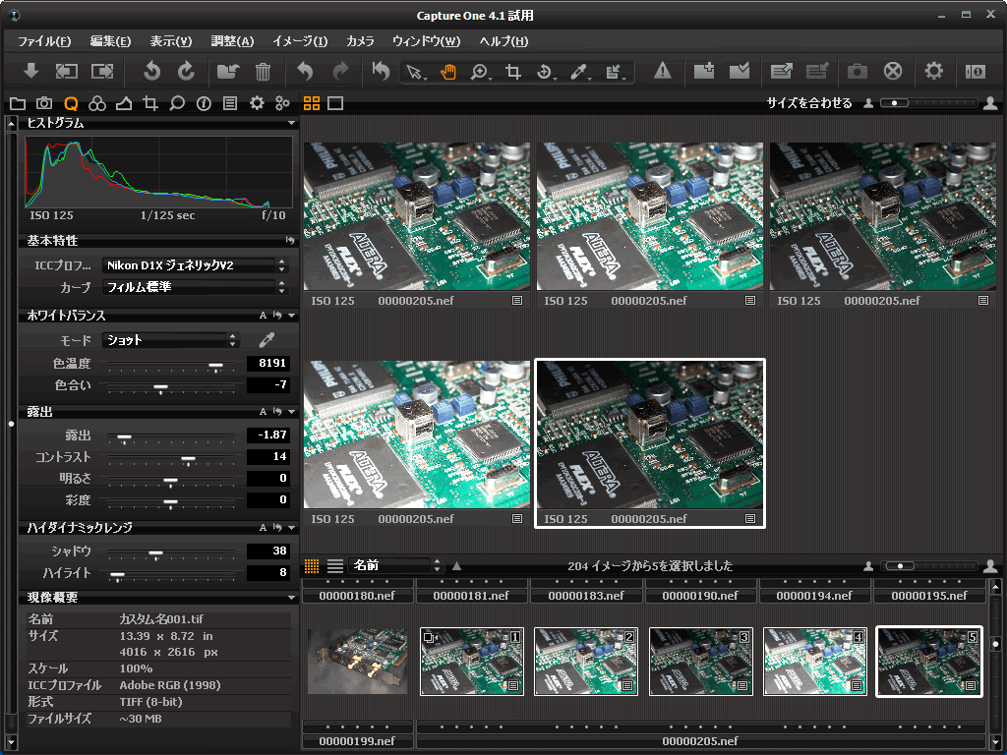
Task: Select the rotation straighten tool
Action: (x=545, y=72)
